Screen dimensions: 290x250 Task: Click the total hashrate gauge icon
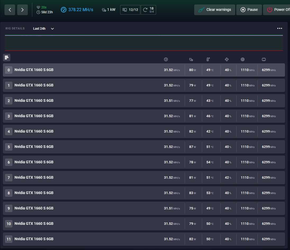pyautogui.click(x=64, y=10)
